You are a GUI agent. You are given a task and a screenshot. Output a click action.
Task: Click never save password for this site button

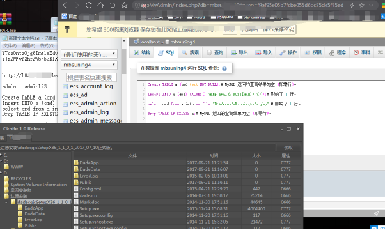268,29
